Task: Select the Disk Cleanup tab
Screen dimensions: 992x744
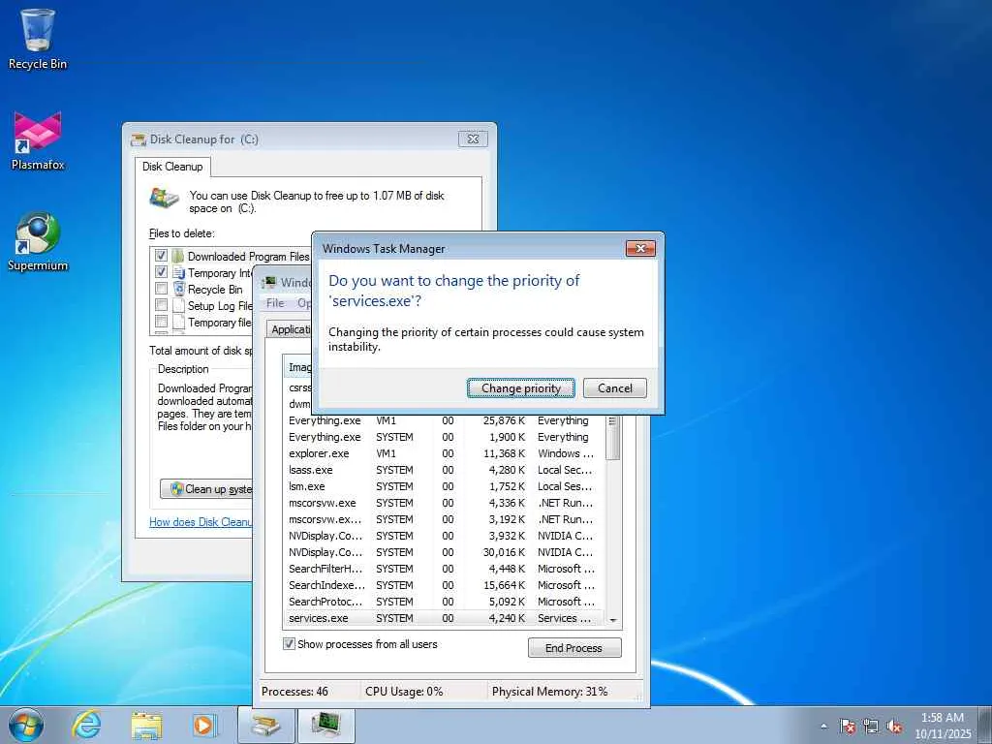Action: [172, 167]
